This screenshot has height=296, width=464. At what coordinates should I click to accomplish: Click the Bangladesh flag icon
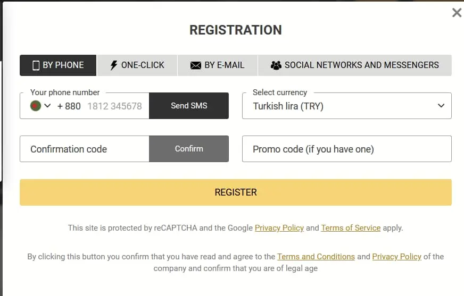(x=36, y=106)
